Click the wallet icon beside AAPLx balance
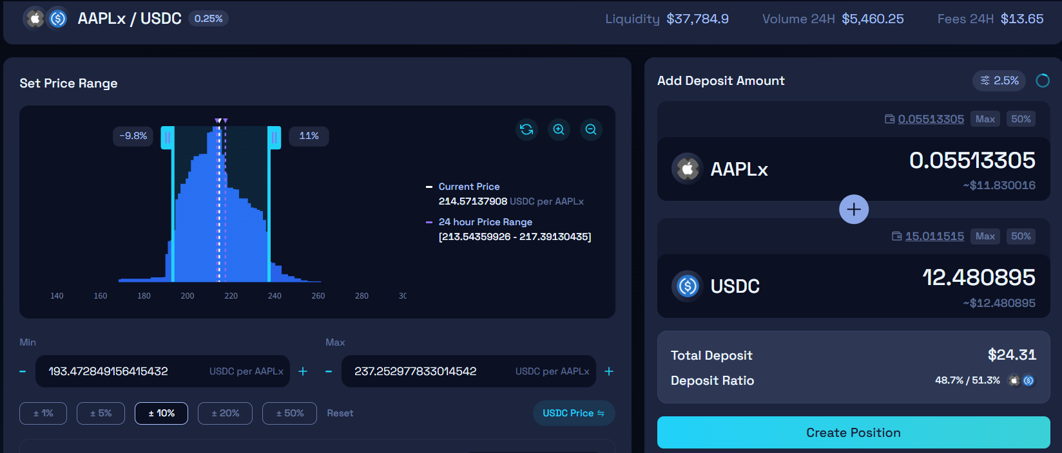 pos(889,119)
